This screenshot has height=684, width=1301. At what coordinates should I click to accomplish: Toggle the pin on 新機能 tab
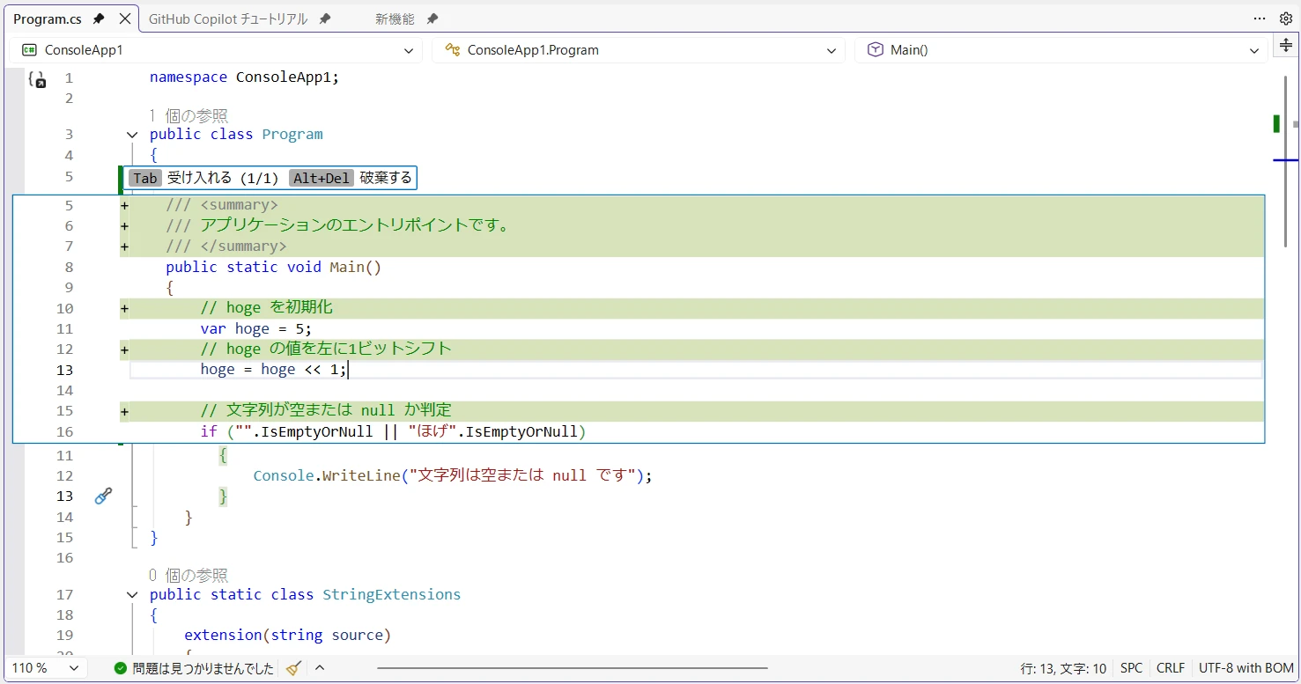[x=432, y=18]
